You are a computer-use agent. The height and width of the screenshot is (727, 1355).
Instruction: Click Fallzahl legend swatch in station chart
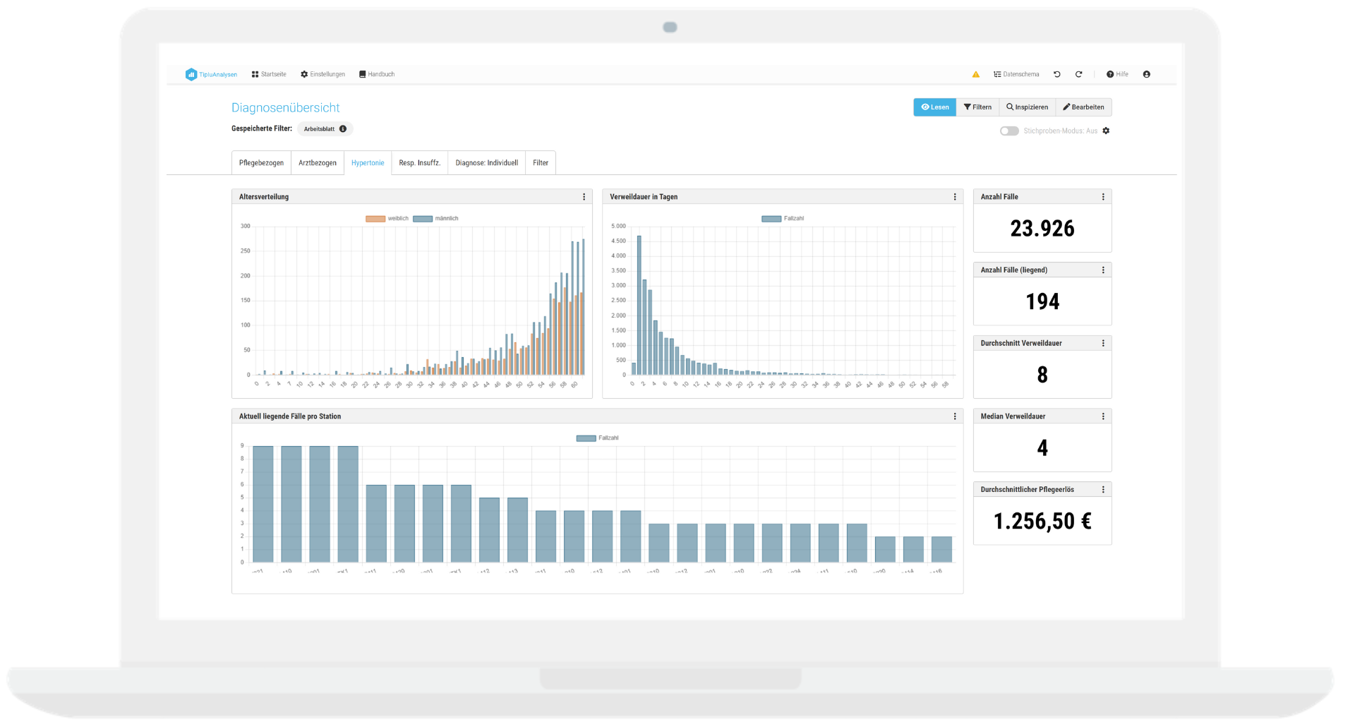pyautogui.click(x=586, y=438)
